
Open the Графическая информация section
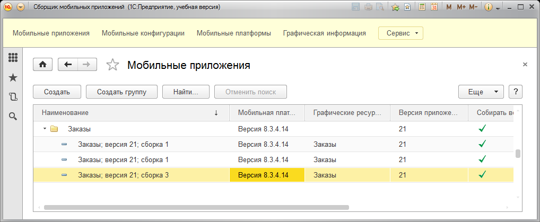[x=324, y=33]
